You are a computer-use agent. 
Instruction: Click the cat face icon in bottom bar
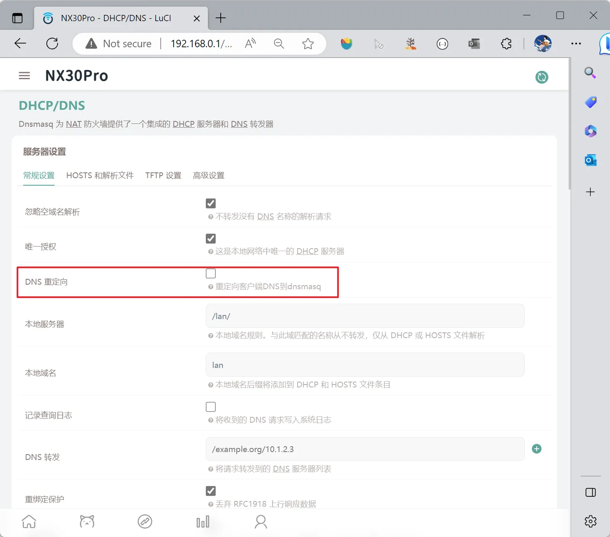click(x=87, y=522)
